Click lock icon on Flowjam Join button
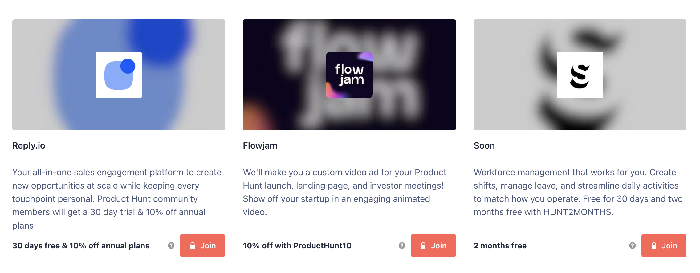This screenshot has height=273, width=700. click(x=423, y=246)
